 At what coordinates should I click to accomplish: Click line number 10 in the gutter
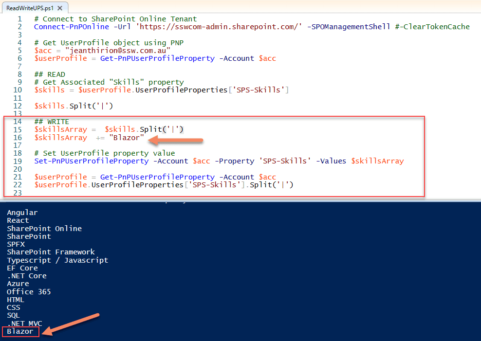18,90
